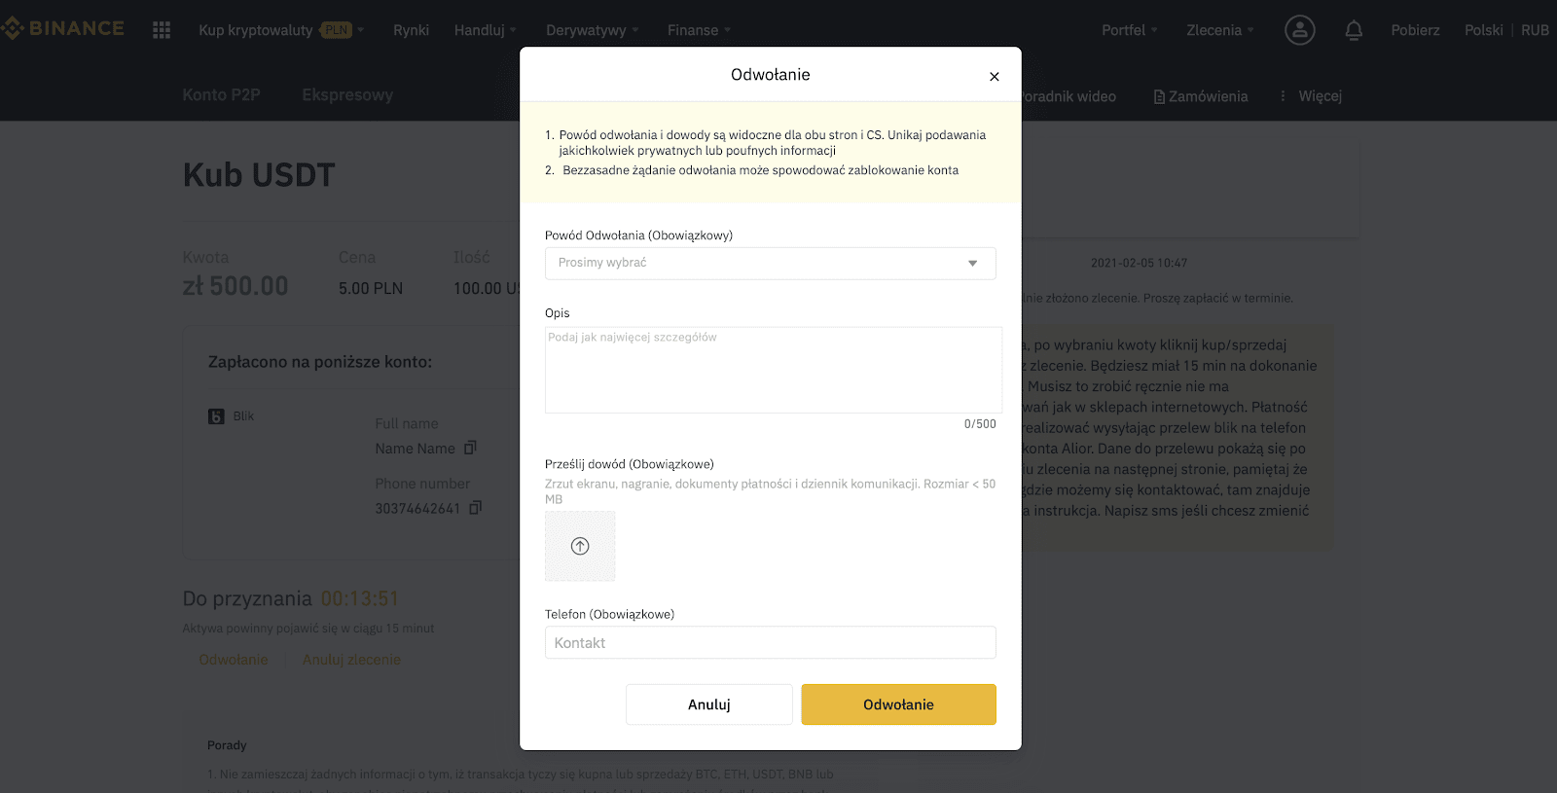
Task: Click the yellow Odwołanie submit button
Action: click(x=898, y=704)
